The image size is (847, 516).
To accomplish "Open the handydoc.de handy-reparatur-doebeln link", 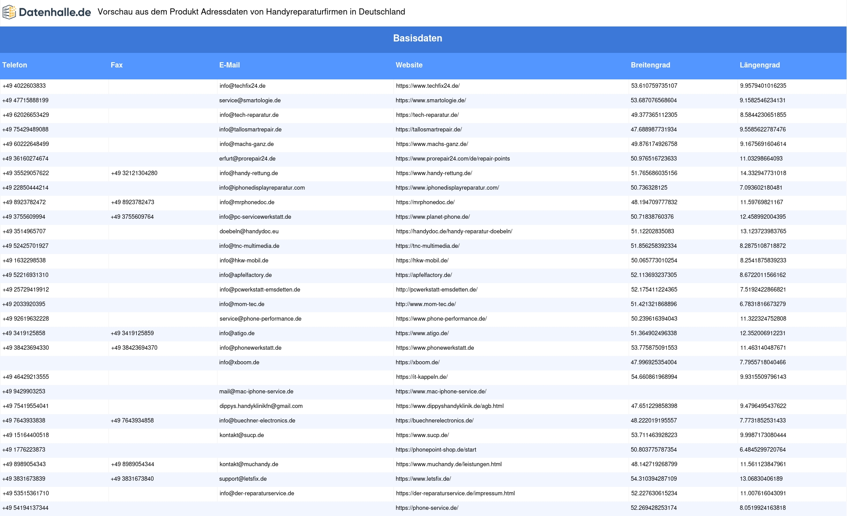I will [454, 232].
